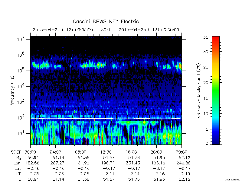Click the L value 51.14

click(x=58, y=179)
